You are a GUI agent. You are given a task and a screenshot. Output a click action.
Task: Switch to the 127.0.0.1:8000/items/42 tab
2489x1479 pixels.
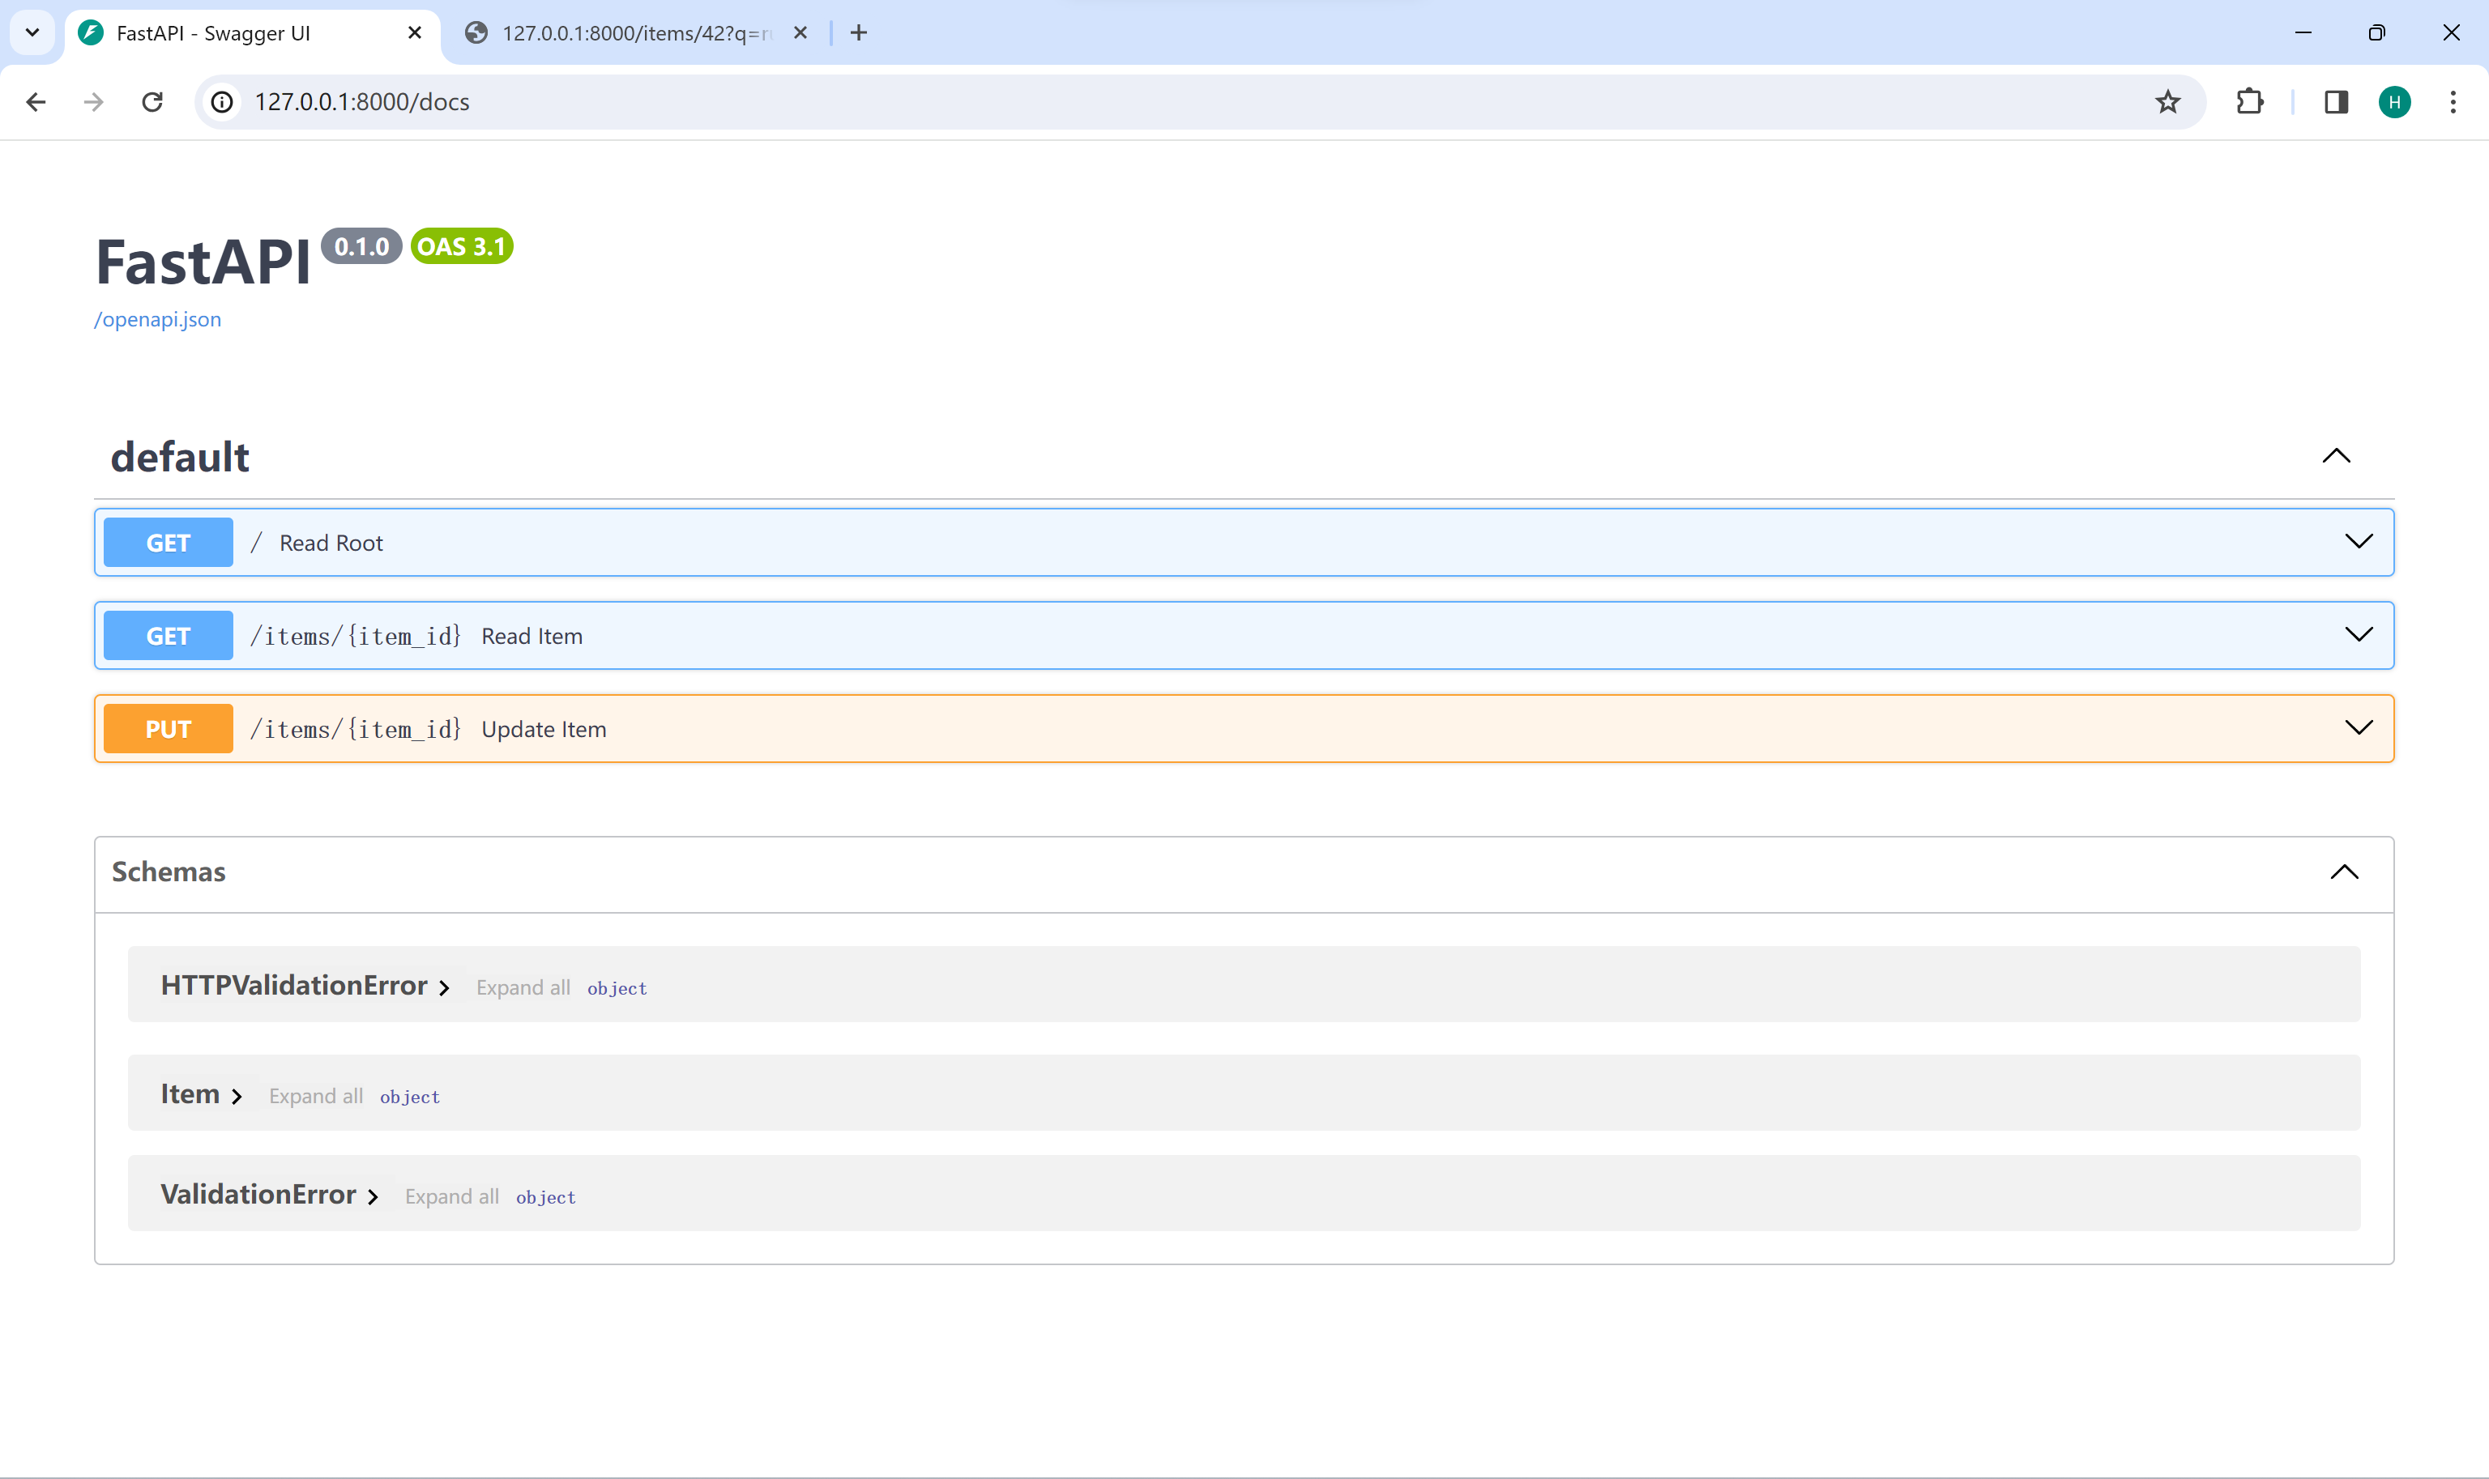click(x=636, y=33)
